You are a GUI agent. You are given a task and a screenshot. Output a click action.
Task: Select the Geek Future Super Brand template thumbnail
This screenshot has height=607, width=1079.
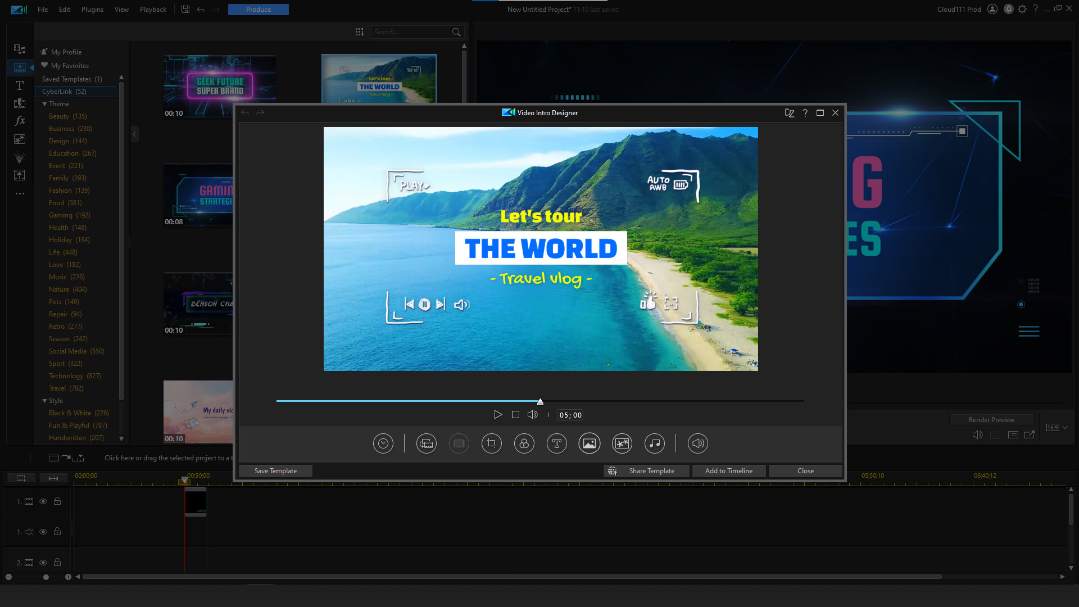pyautogui.click(x=219, y=84)
